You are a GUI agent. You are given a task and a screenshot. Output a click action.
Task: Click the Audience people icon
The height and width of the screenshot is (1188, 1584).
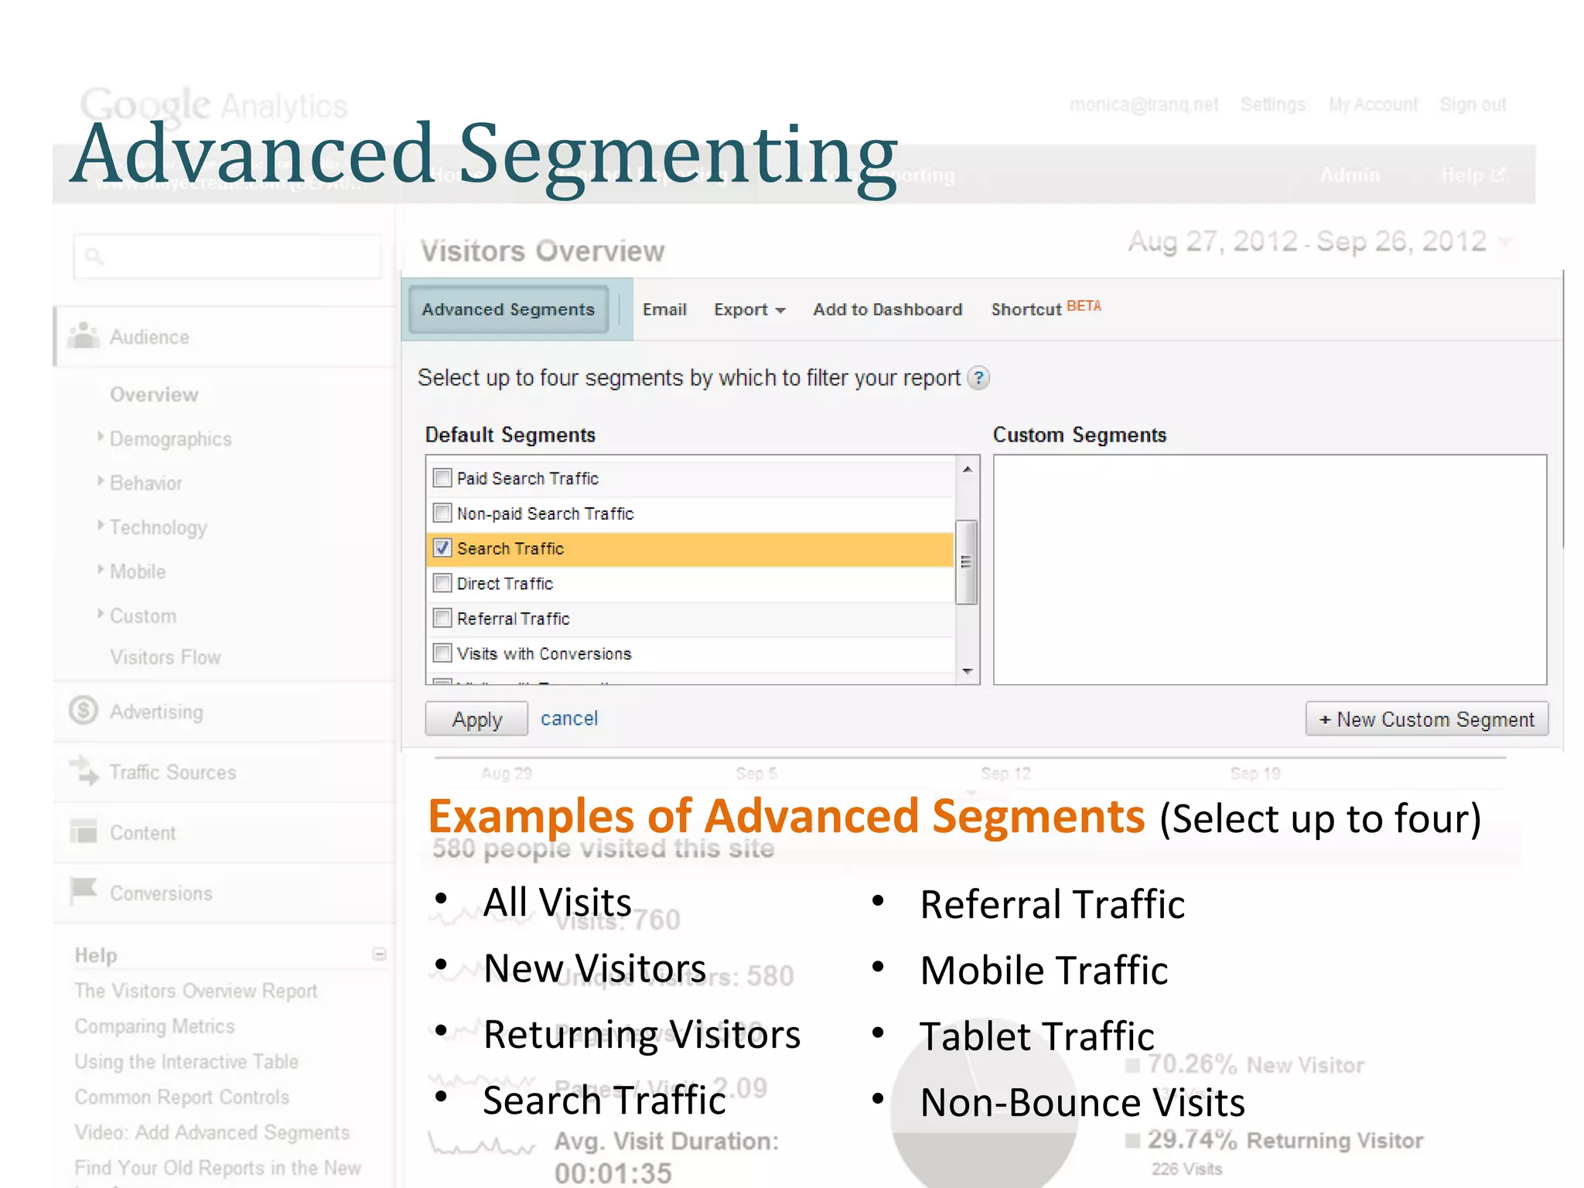(83, 336)
